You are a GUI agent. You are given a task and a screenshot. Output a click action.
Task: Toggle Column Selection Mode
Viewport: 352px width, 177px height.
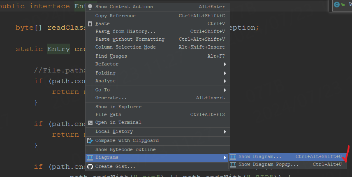coord(157,47)
